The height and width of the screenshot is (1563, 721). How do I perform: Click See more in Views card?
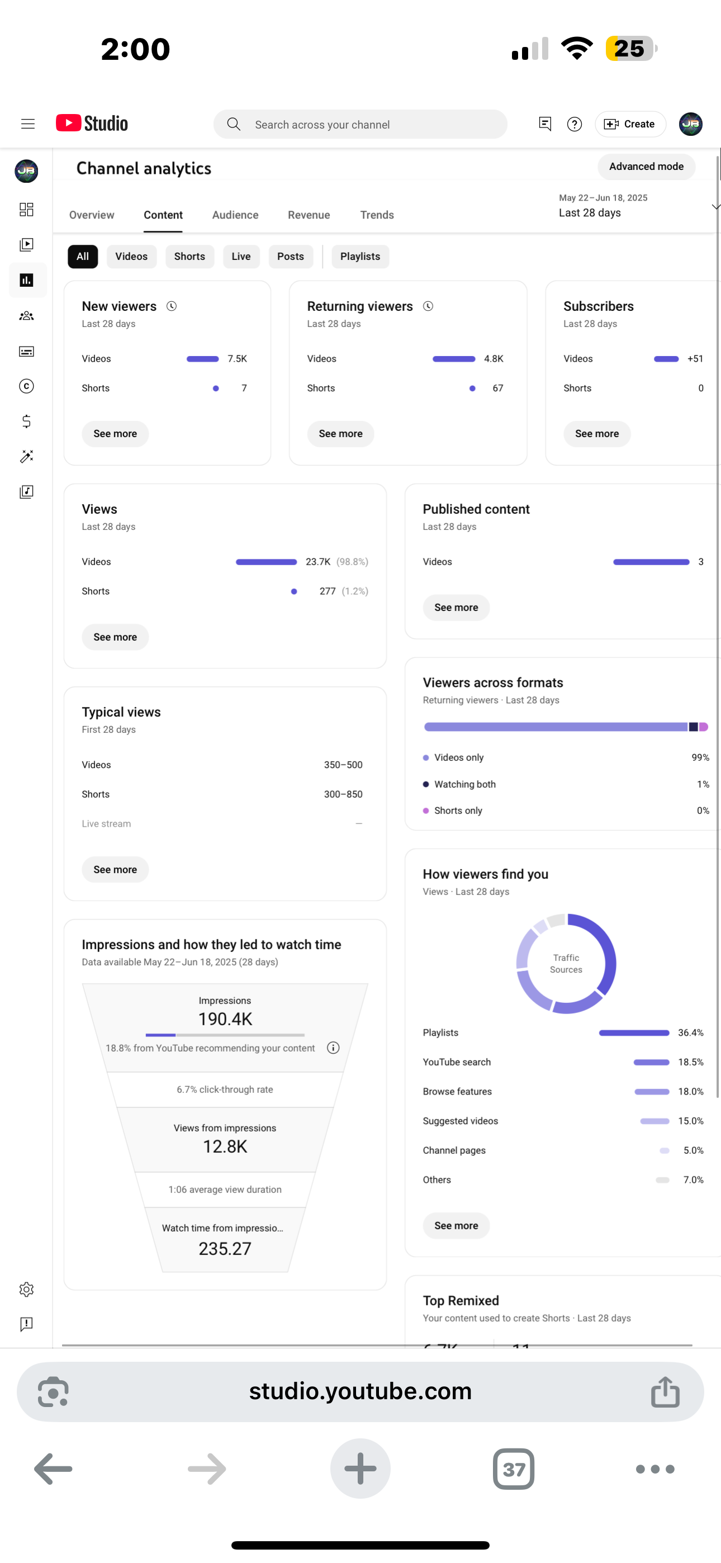click(x=115, y=637)
